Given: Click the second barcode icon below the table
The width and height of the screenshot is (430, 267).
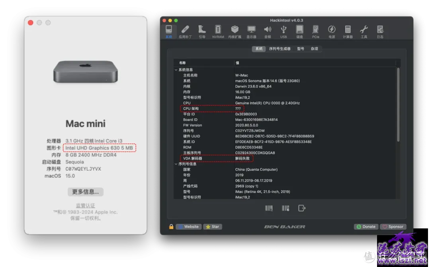Looking at the screenshot, I should pos(285,209).
